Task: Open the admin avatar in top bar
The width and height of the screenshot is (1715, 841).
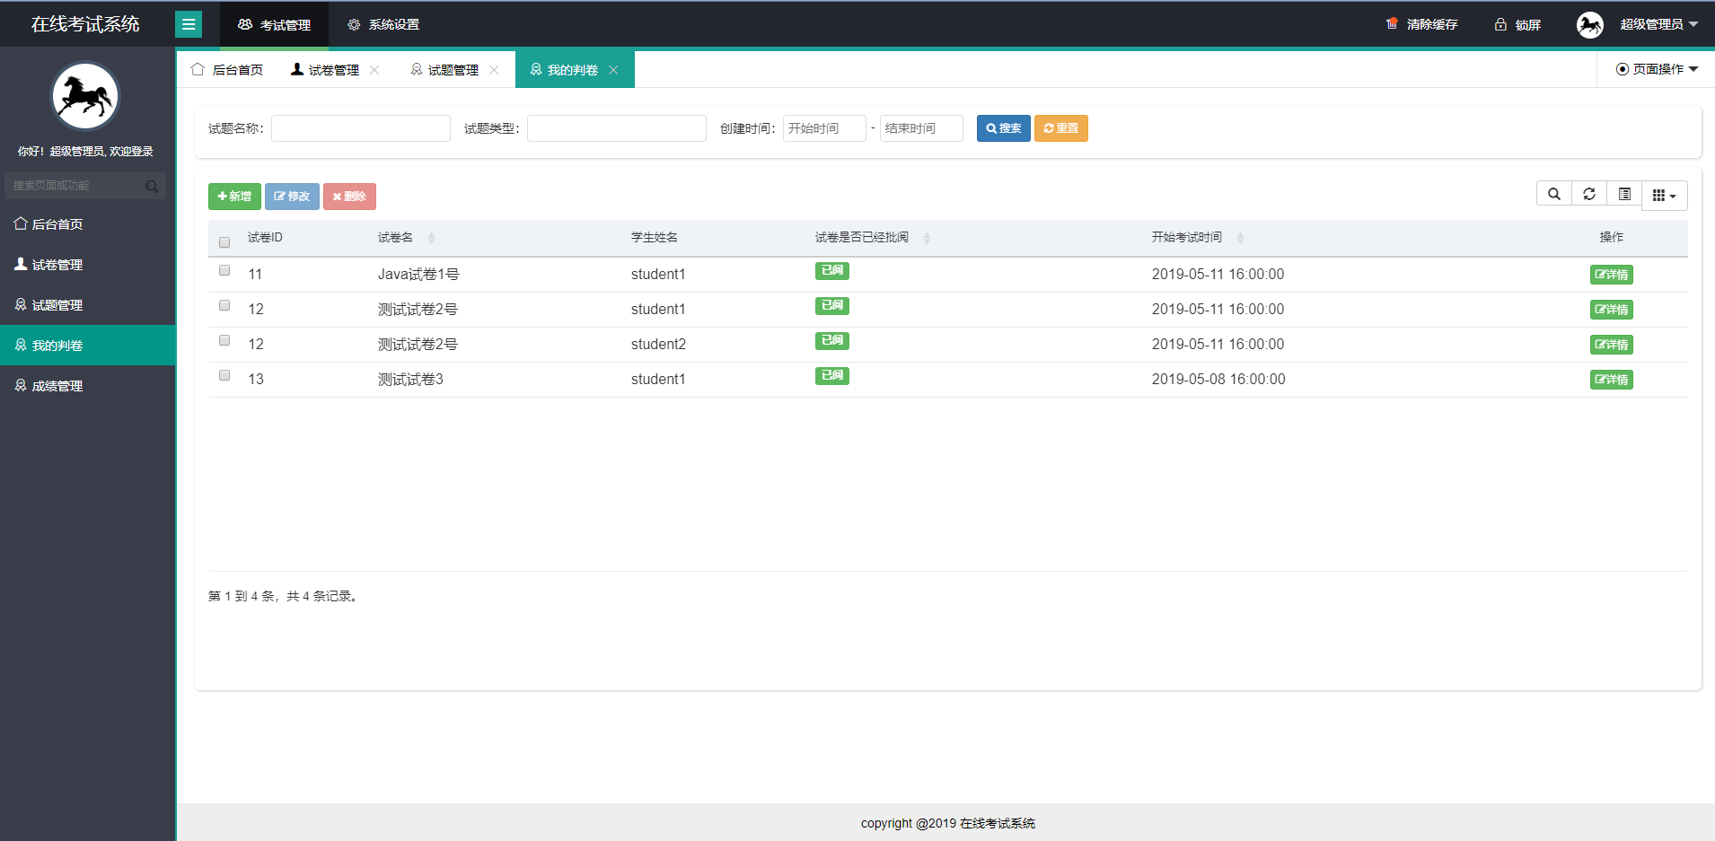Action: [1590, 24]
